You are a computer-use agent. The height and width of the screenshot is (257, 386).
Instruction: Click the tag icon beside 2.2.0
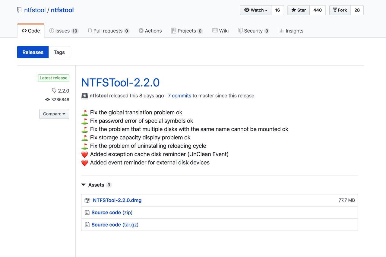(x=54, y=90)
